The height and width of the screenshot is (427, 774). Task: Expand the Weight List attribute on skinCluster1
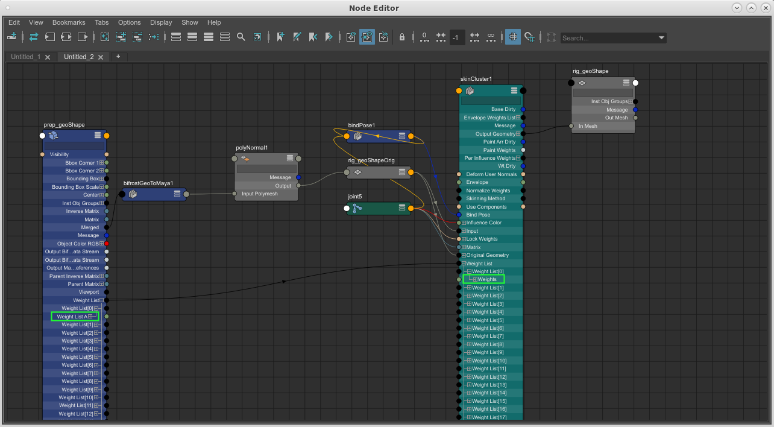[x=464, y=264]
